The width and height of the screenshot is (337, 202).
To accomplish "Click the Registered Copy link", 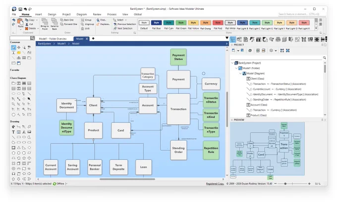I will coord(215,184).
